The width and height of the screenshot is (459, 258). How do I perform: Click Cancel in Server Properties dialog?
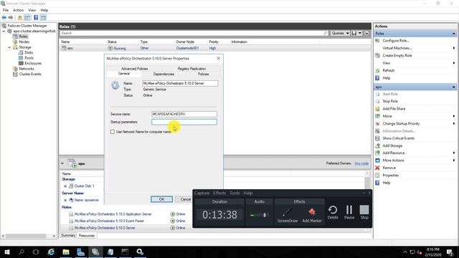pyautogui.click(x=185, y=199)
